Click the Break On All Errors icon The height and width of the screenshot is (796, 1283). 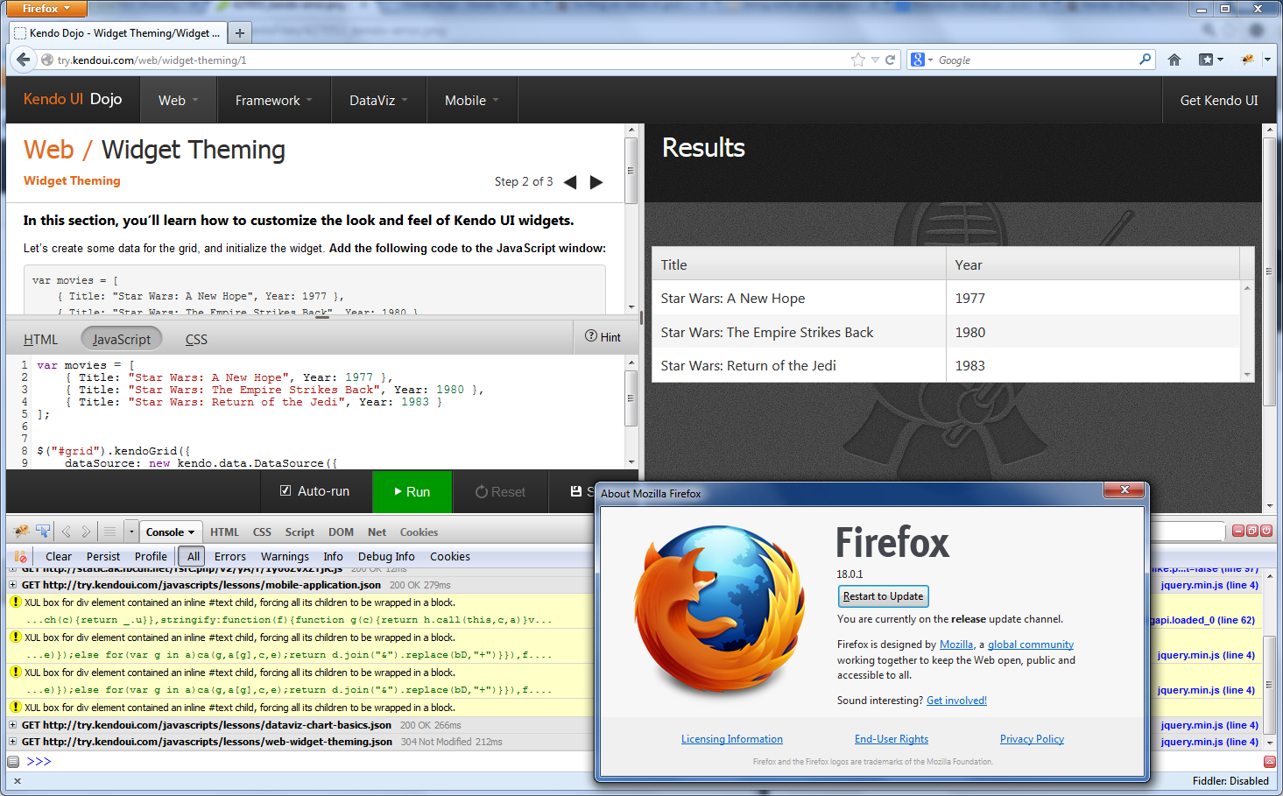pyautogui.click(x=21, y=556)
